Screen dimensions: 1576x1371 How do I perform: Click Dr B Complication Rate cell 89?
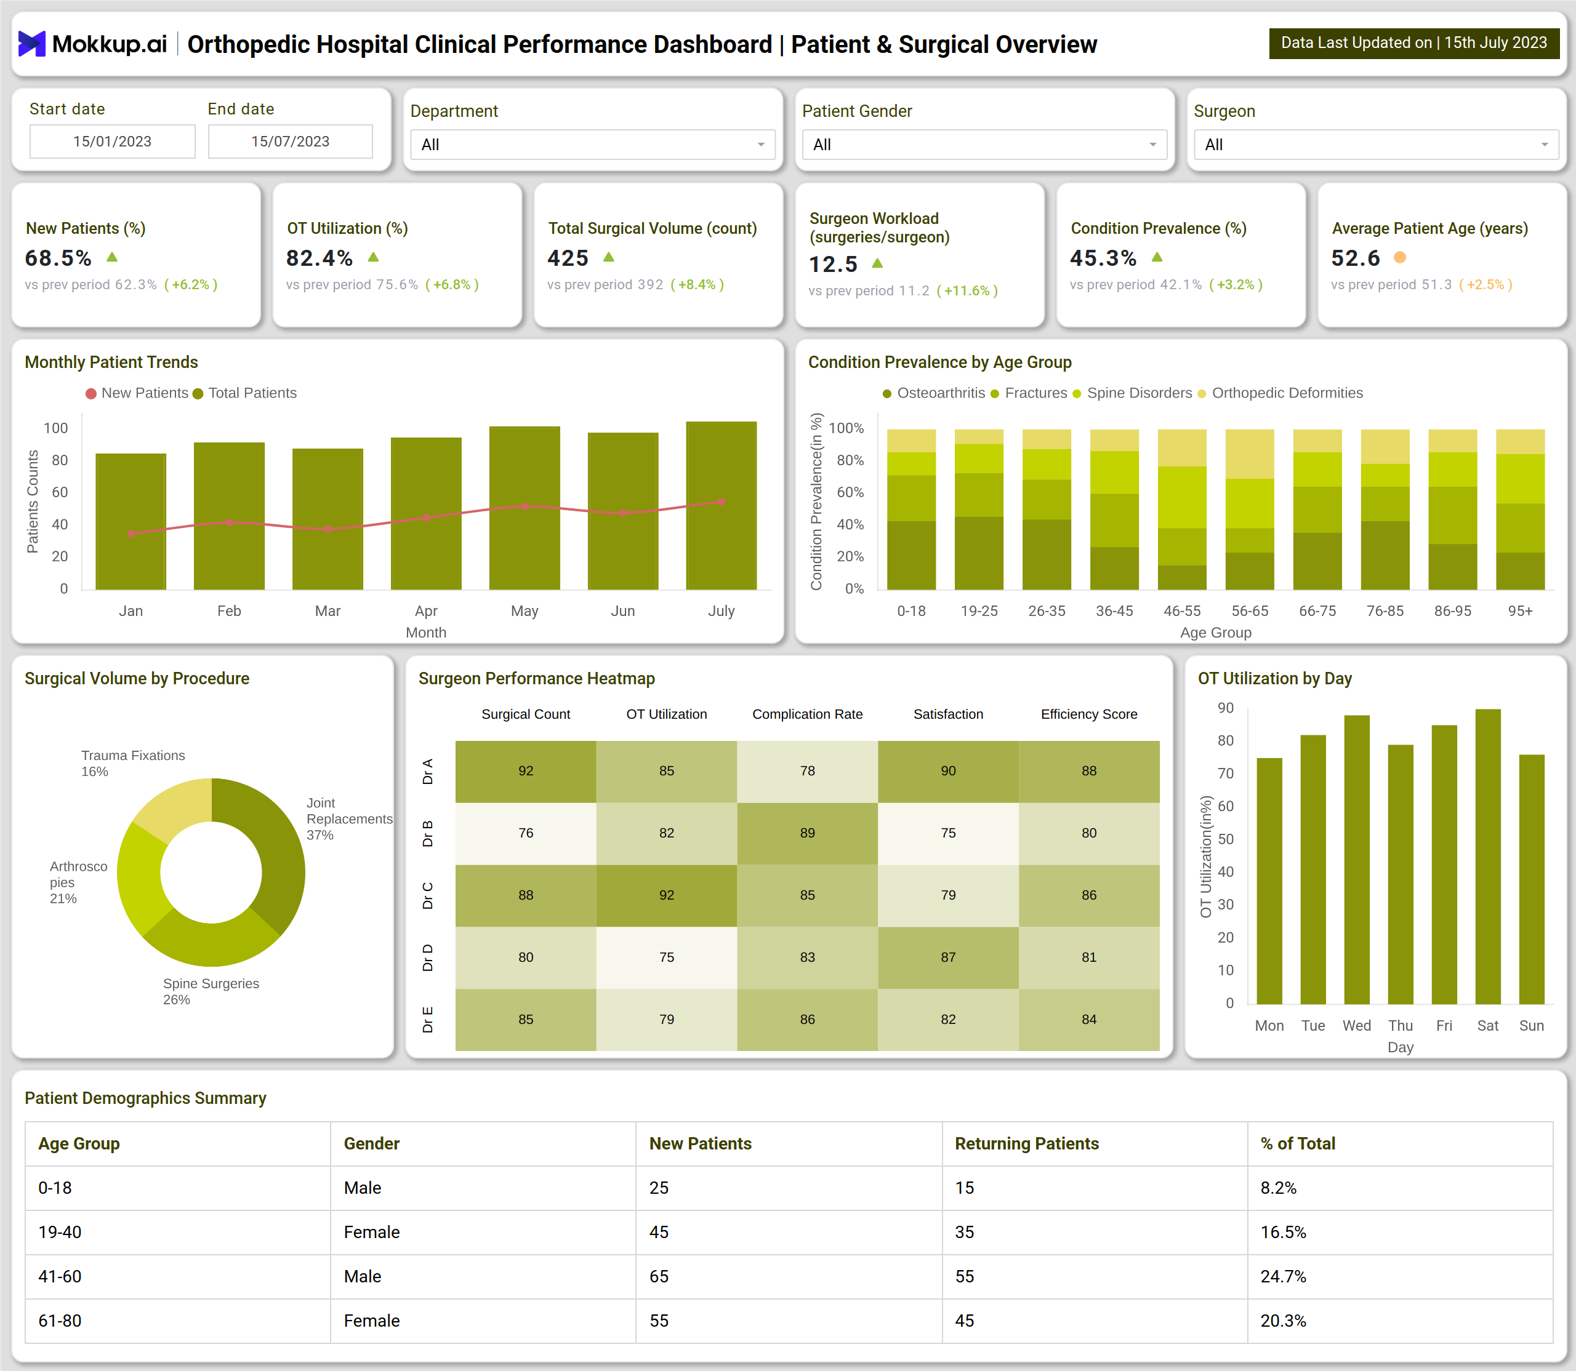coord(808,833)
